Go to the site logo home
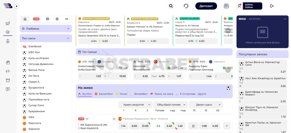The height and width of the screenshot is (133, 291). [x=8, y=6]
